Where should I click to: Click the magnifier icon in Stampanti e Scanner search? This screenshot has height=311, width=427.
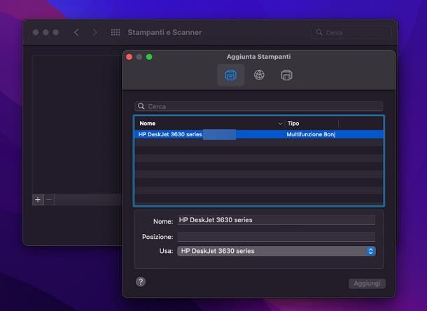coord(319,32)
